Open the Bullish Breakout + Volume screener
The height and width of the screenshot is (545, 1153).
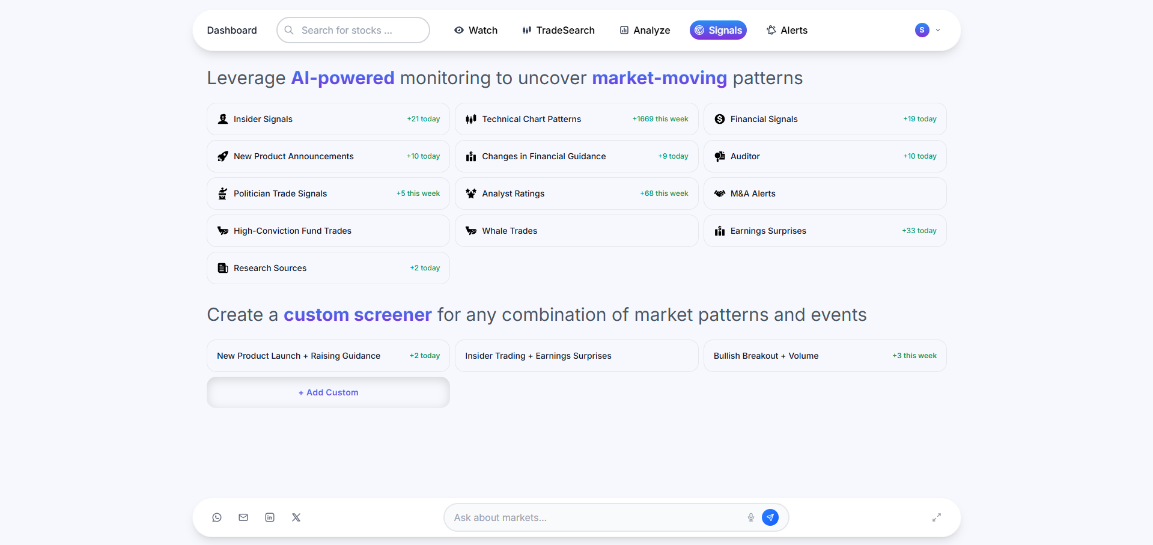pos(824,356)
